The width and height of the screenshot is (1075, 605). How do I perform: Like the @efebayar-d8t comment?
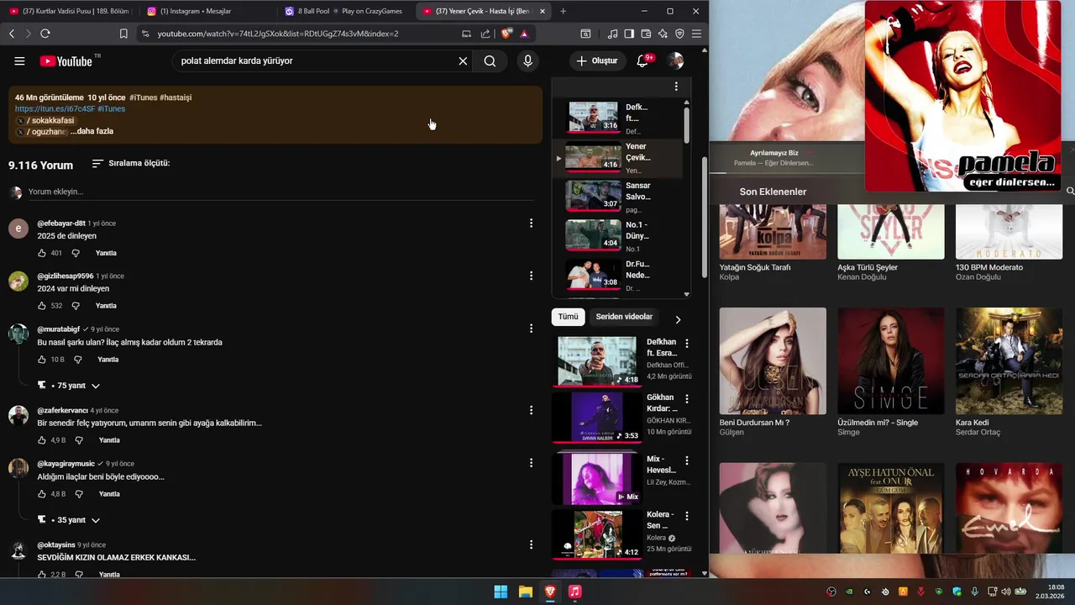42,253
